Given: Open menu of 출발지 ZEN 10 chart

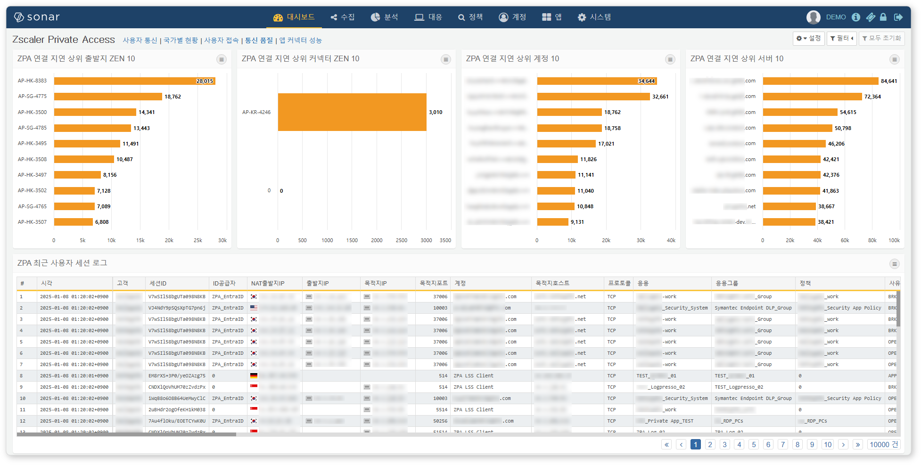Looking at the screenshot, I should click(x=222, y=59).
